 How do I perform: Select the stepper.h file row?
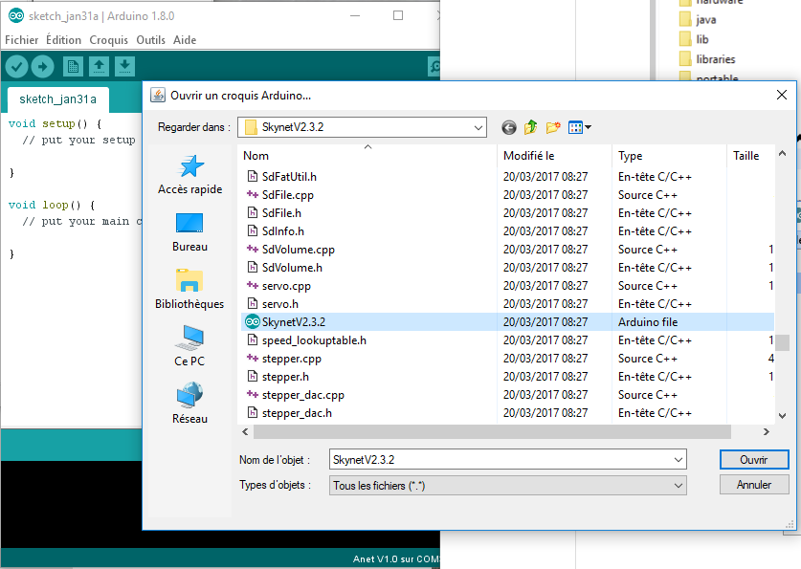[x=508, y=377]
